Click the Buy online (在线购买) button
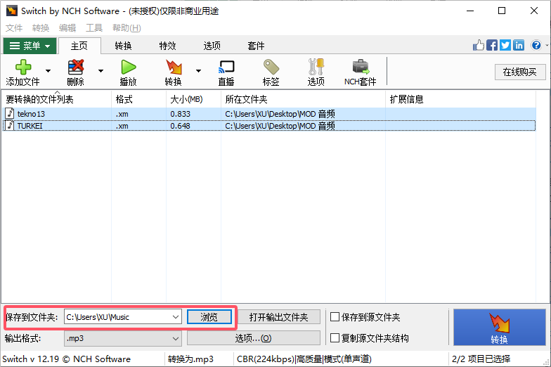 point(520,72)
